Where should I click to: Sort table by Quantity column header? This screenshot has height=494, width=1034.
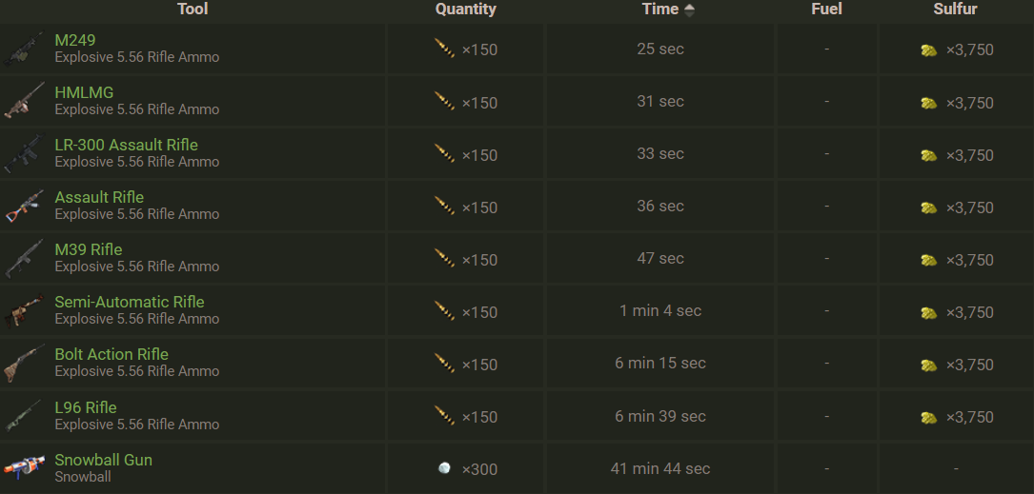pyautogui.click(x=465, y=10)
